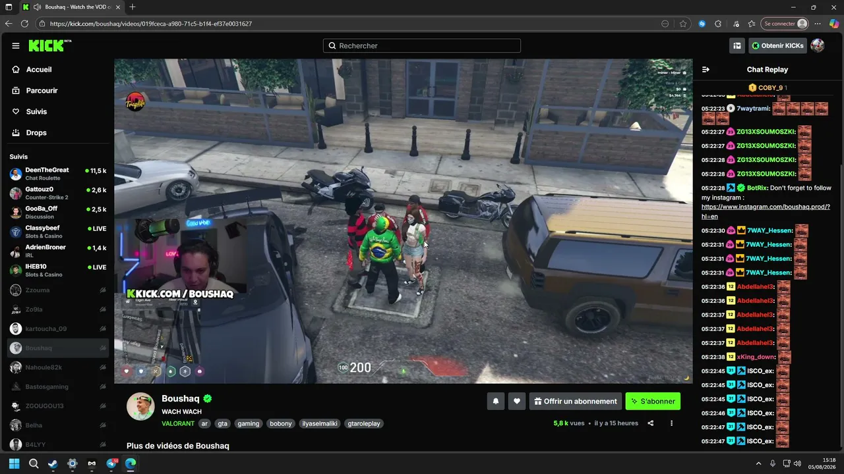
Task: Reload the browser page
Action: point(25,24)
